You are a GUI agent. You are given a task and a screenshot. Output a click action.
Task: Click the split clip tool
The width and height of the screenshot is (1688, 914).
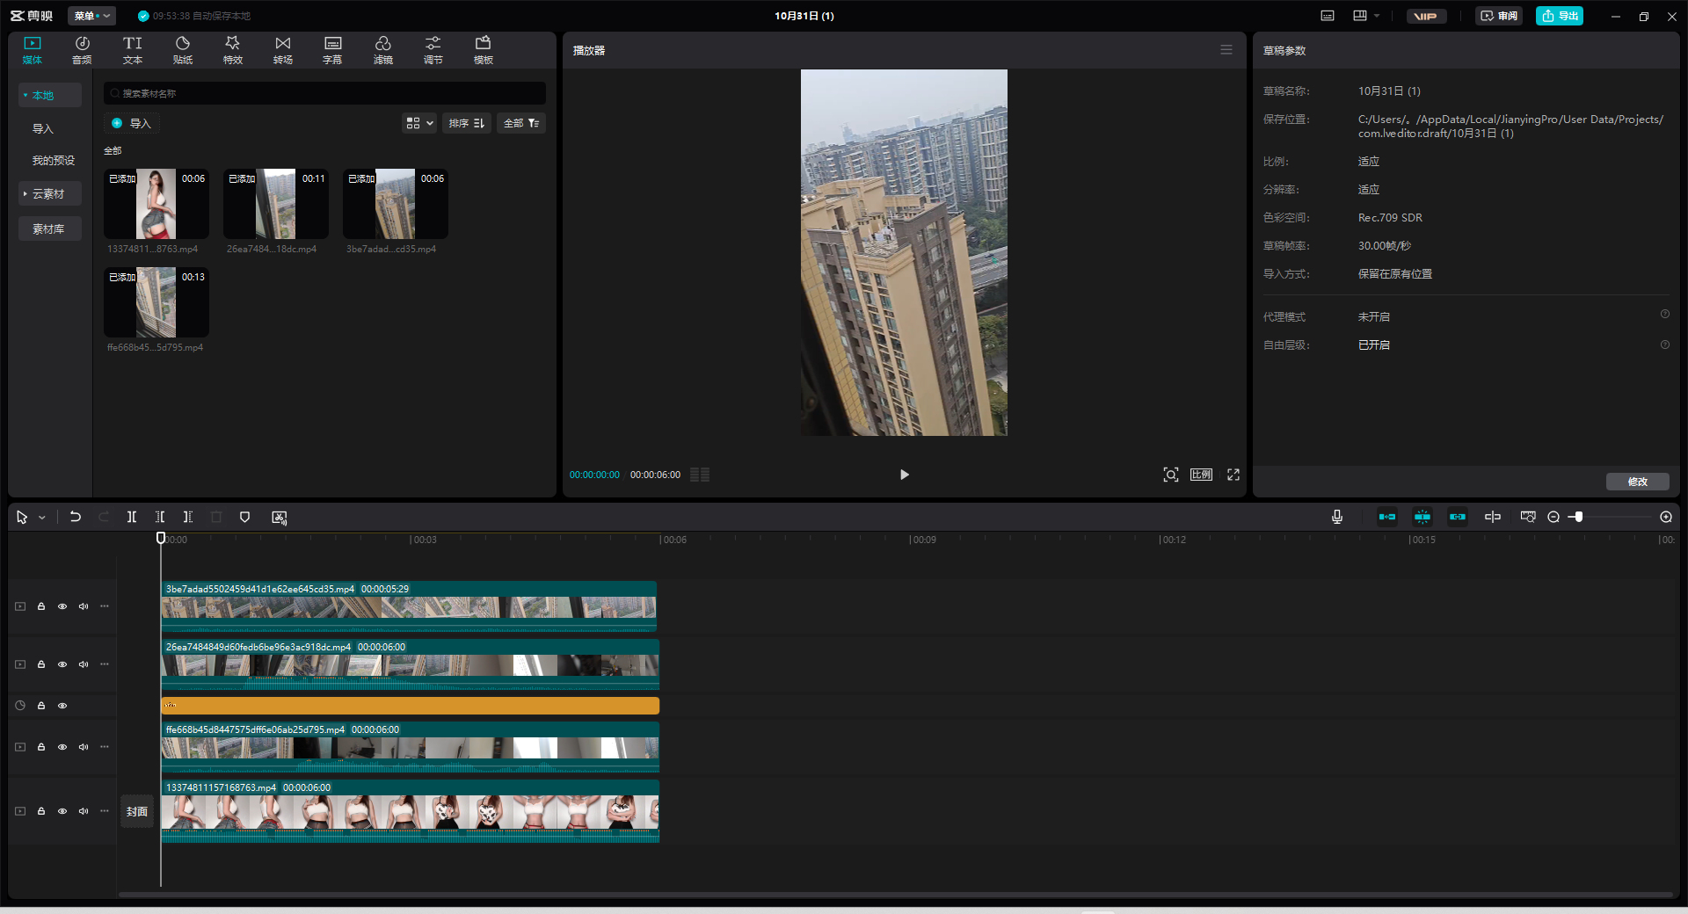[132, 517]
